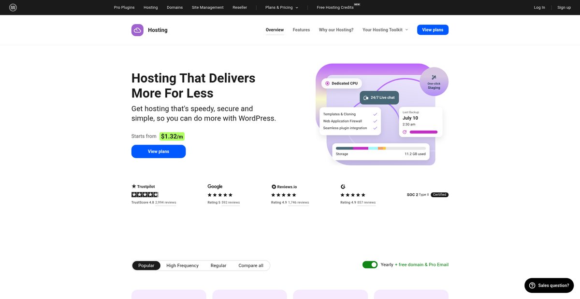
Task: Toggle the Yearly billing switch
Action: pyautogui.click(x=370, y=265)
